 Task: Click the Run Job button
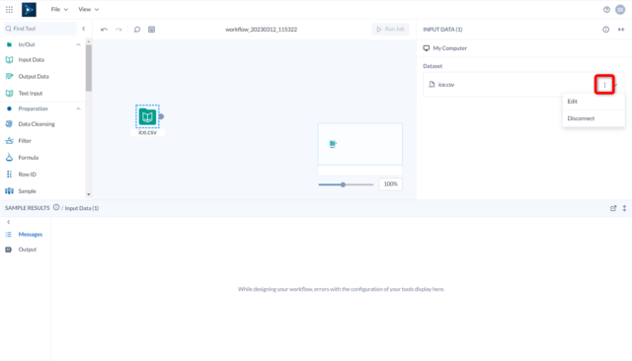click(390, 29)
